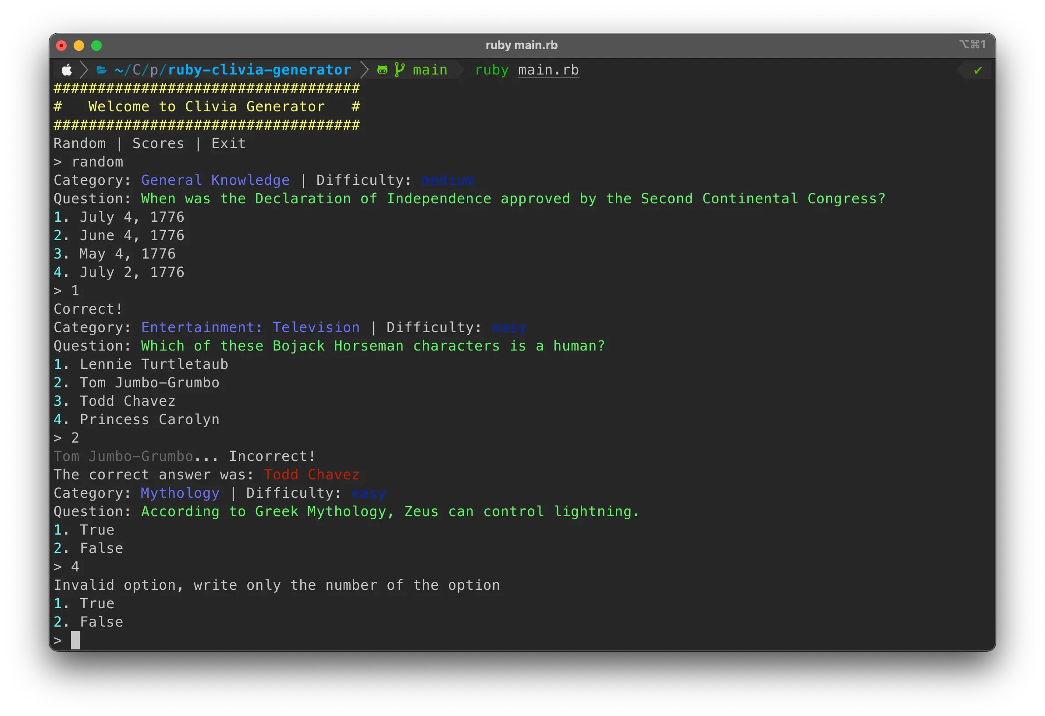Click the green fullscreen window button
This screenshot has height=716, width=1045.
(96, 46)
